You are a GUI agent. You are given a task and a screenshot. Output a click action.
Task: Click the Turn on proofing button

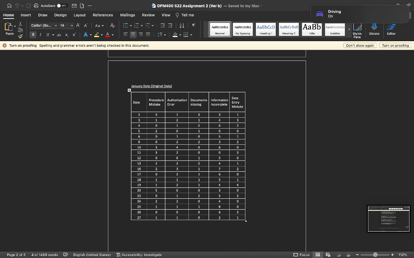[x=395, y=46]
